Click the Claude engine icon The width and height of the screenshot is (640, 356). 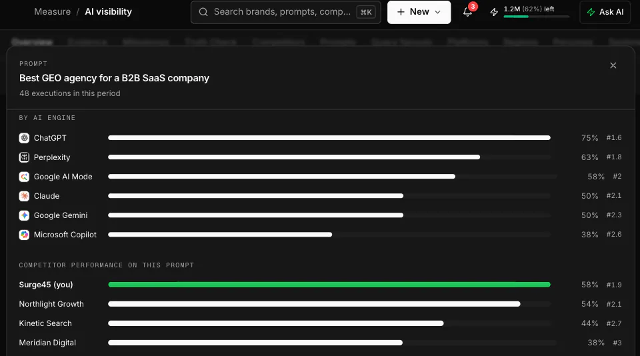(x=24, y=196)
